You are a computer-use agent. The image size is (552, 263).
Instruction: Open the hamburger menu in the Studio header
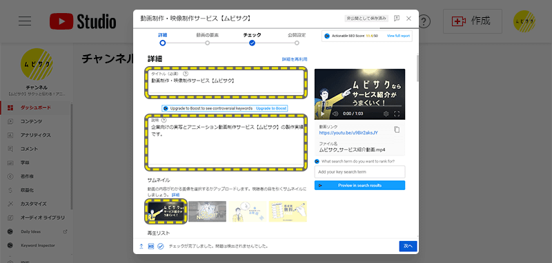(25, 21)
